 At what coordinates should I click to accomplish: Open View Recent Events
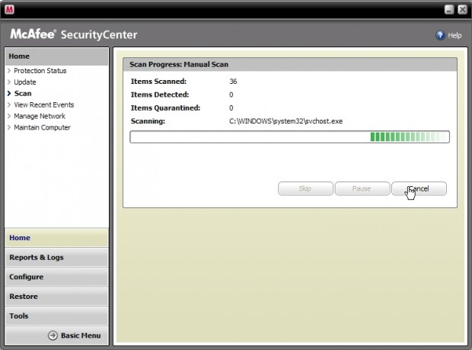pos(44,104)
